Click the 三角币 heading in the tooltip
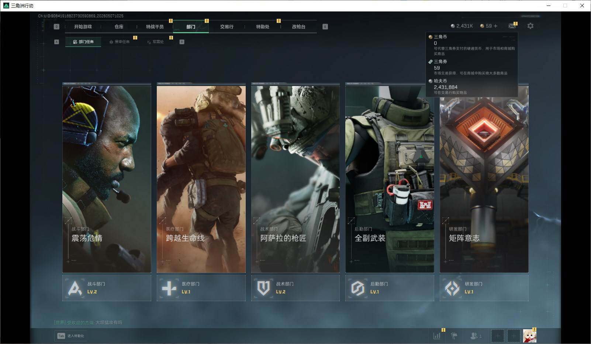The height and width of the screenshot is (344, 591). [x=440, y=37]
